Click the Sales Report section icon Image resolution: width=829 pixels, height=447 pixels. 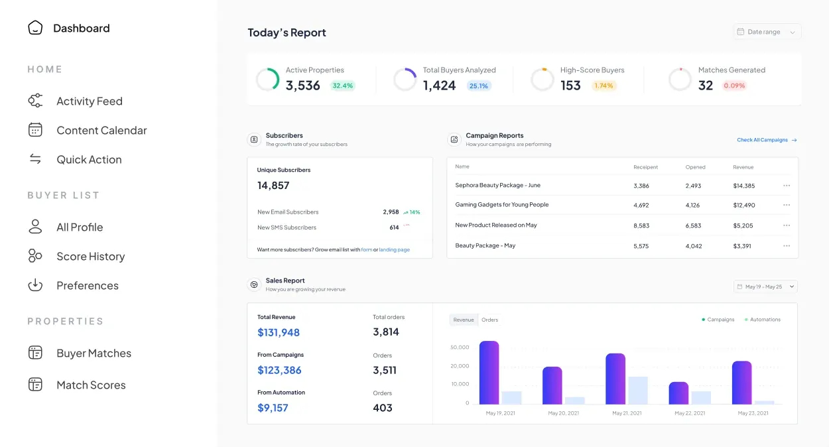pyautogui.click(x=254, y=285)
